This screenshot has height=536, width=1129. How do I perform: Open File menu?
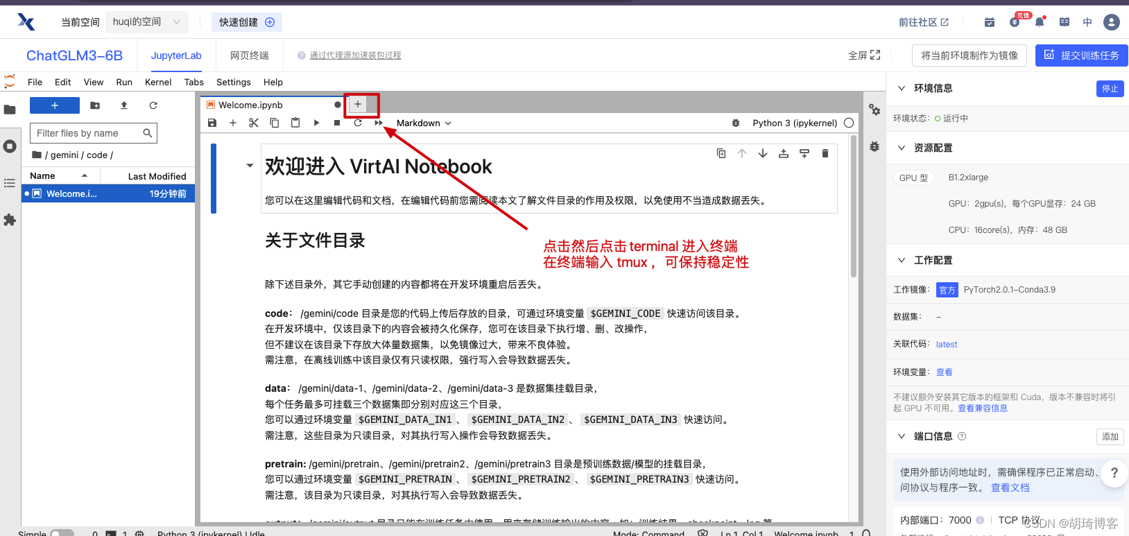35,82
